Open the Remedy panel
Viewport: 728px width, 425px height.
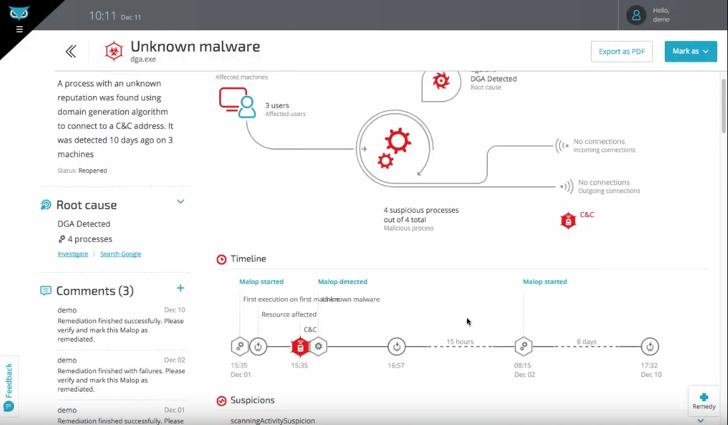click(x=703, y=400)
